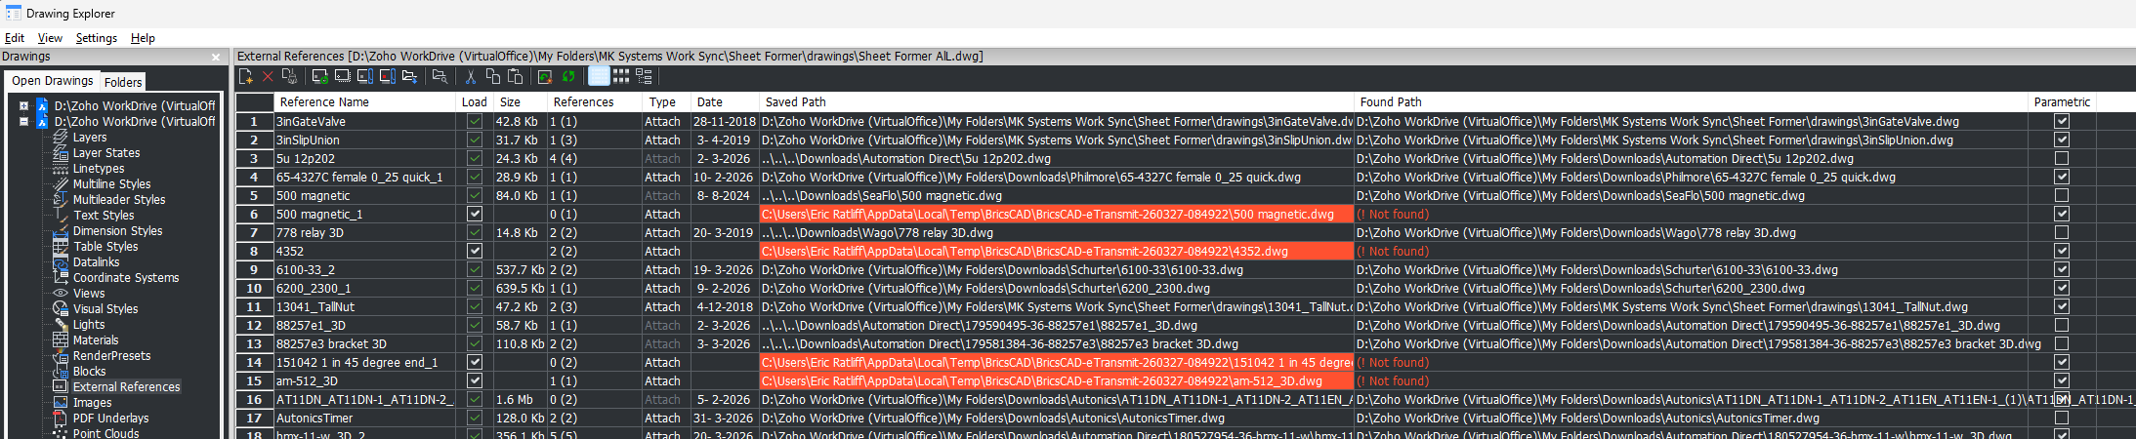Close the Drawings panel
The width and height of the screenshot is (2136, 439).
tap(216, 58)
